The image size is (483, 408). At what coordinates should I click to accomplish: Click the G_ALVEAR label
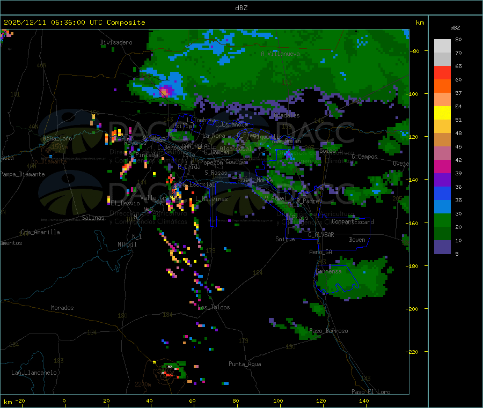click(x=321, y=235)
